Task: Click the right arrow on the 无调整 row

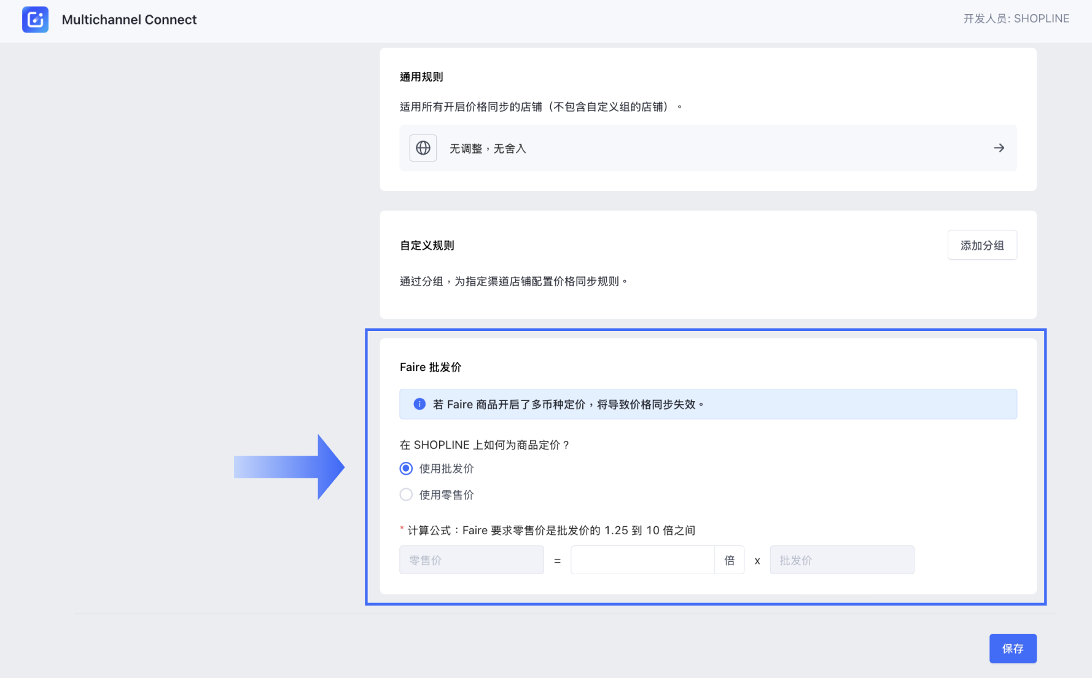Action: (999, 148)
